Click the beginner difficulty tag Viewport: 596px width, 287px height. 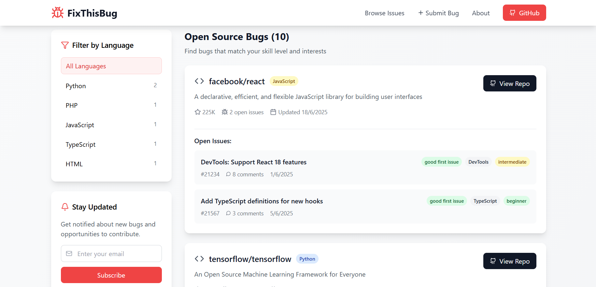[517, 201]
